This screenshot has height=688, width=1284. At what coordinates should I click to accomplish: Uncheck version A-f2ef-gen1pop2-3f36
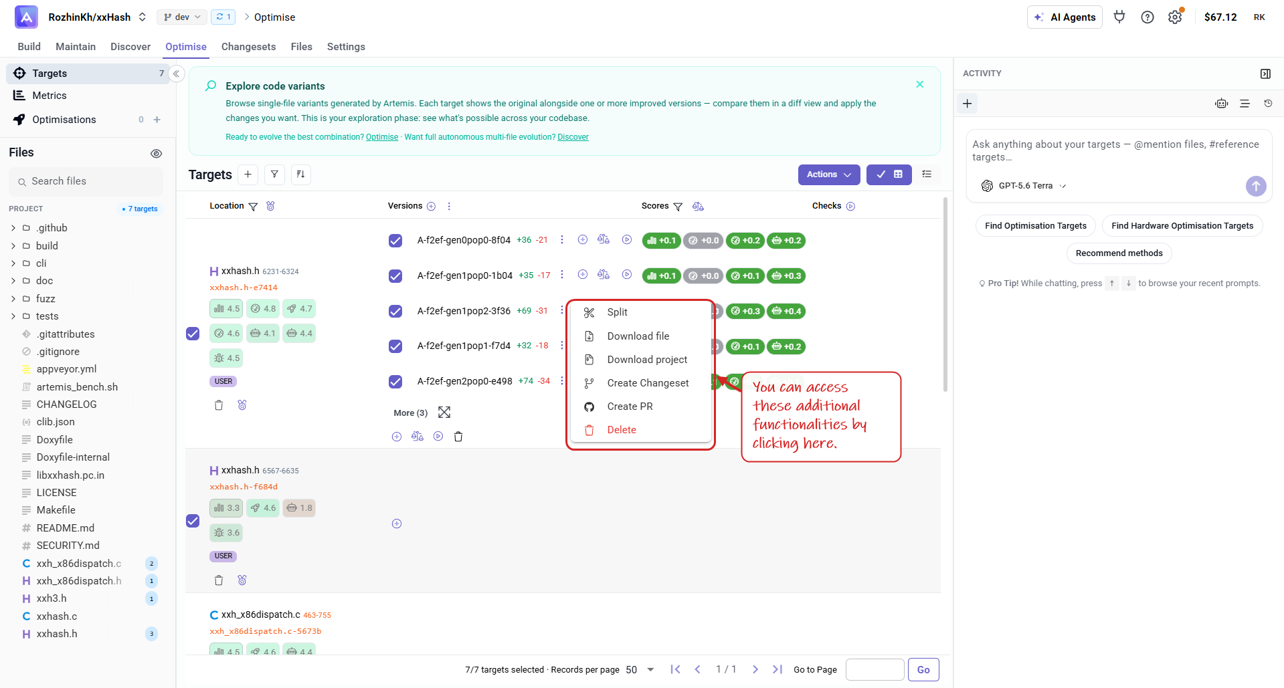(x=395, y=312)
